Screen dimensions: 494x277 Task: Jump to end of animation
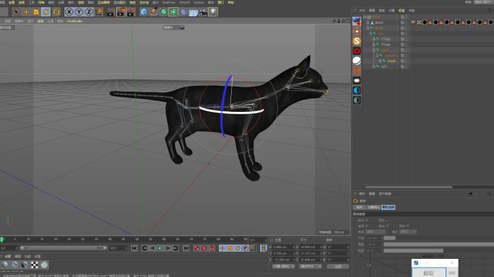coord(186,248)
